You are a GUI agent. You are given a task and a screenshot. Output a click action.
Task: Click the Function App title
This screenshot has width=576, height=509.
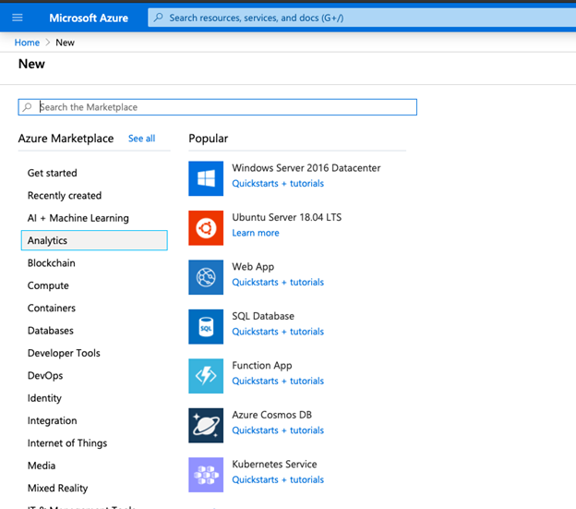pyautogui.click(x=262, y=366)
